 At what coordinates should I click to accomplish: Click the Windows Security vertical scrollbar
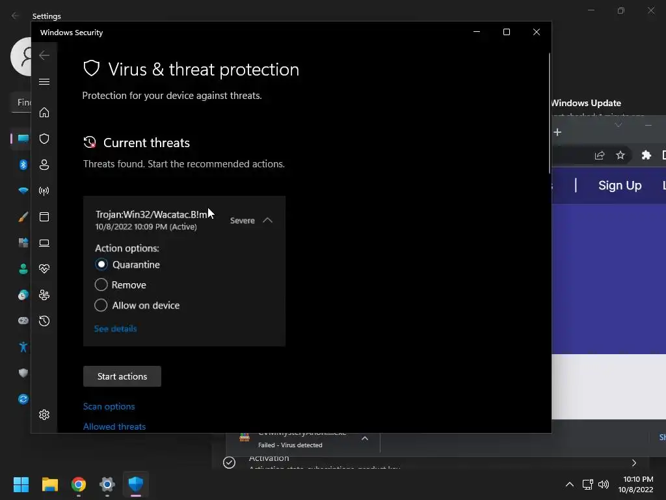tap(550, 113)
